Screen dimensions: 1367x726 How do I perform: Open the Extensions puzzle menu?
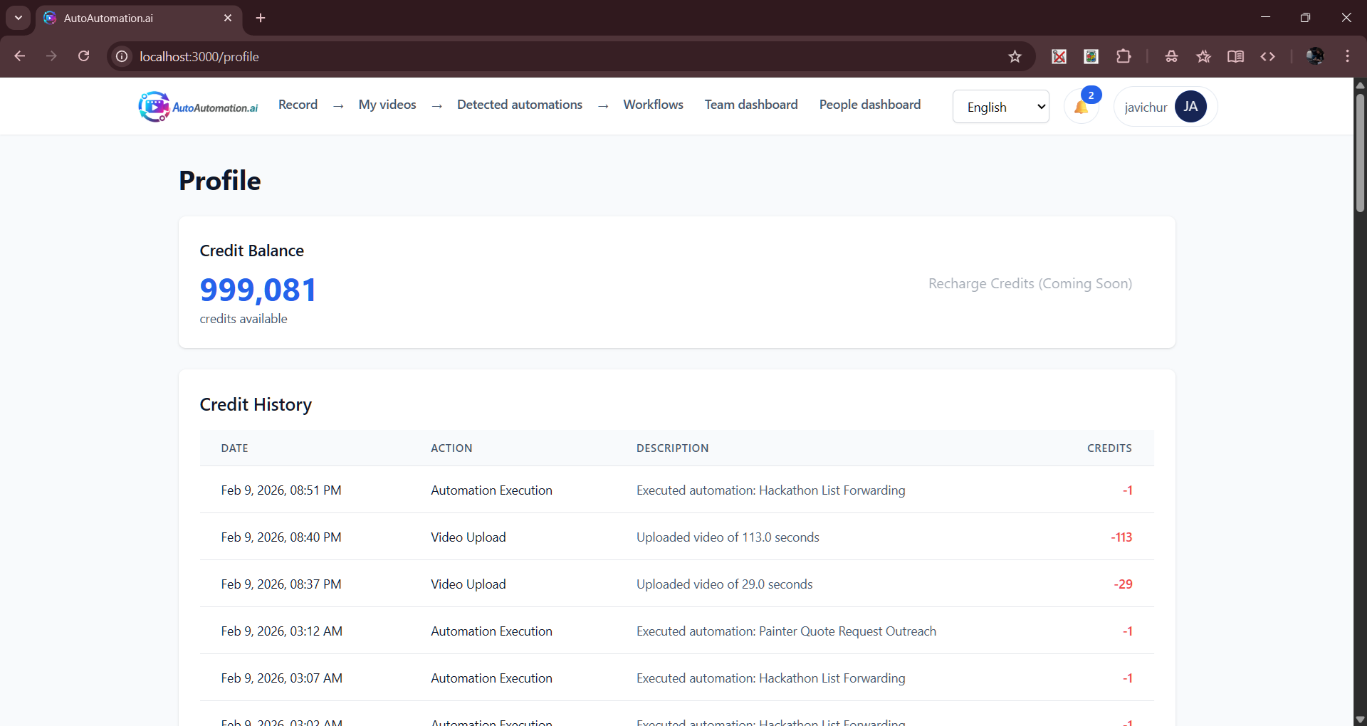point(1124,56)
